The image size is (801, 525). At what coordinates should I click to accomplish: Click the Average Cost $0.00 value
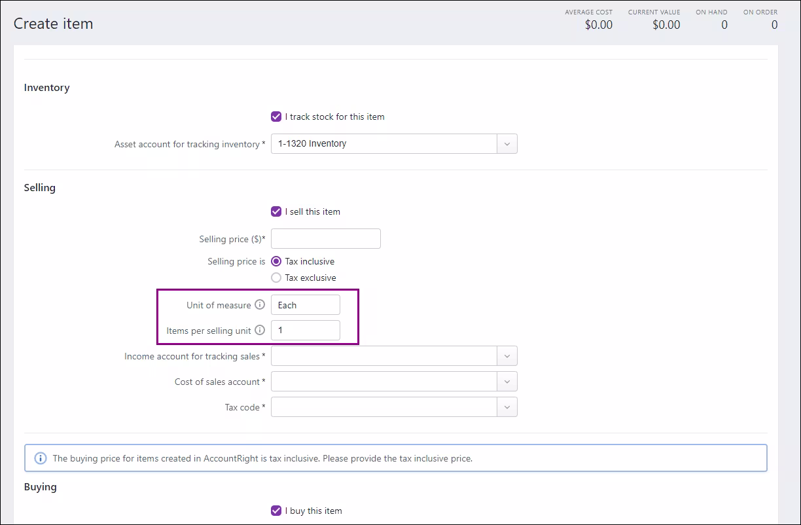coord(598,25)
